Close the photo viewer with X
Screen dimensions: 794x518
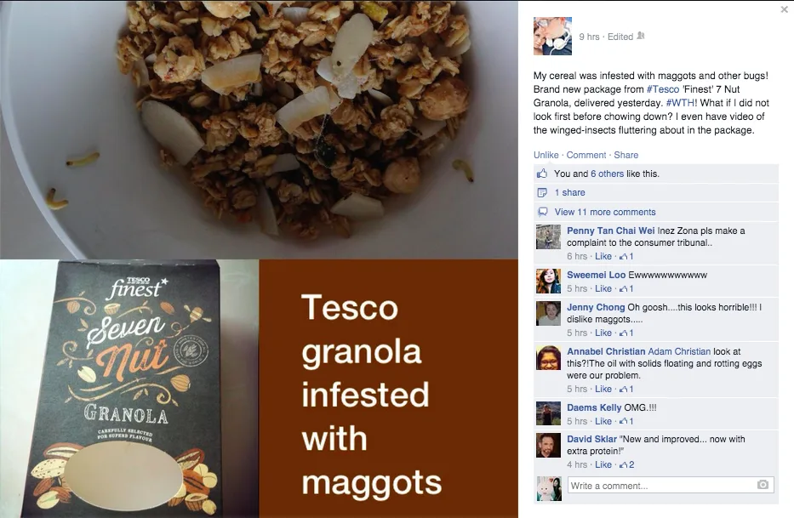click(x=784, y=9)
